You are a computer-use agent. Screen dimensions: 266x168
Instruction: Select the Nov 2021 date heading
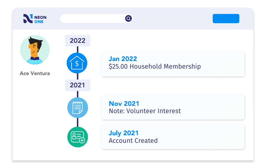click(124, 104)
